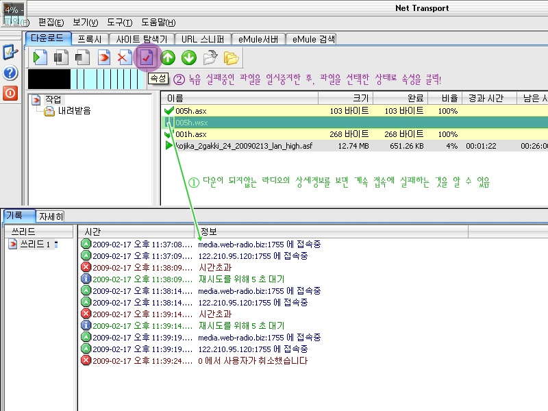548x411 pixels.
Task: Delete the selected download with the red X icon
Action: [125, 58]
